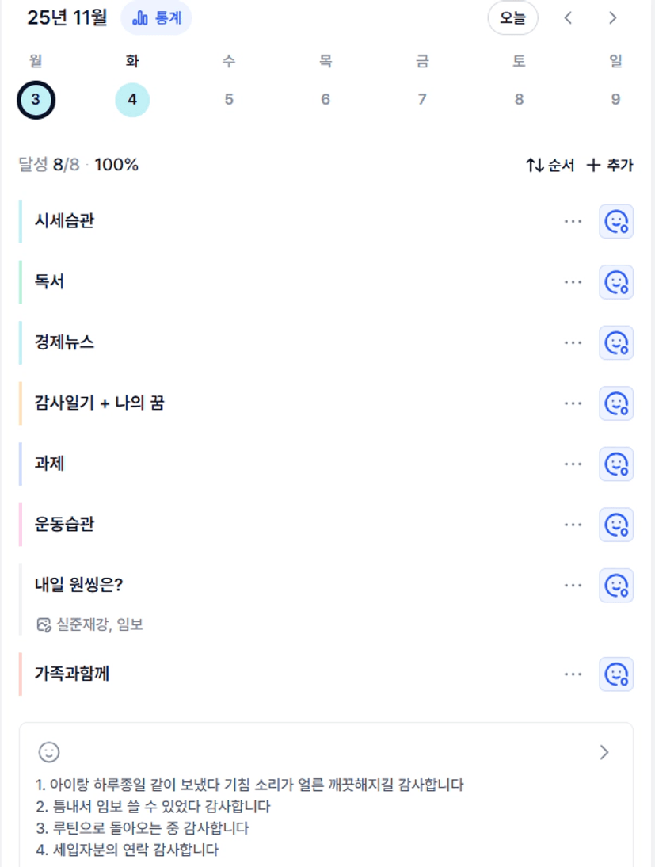Toggle the 경제뉴스 completion smiley
The height and width of the screenshot is (867, 655).
pos(615,343)
